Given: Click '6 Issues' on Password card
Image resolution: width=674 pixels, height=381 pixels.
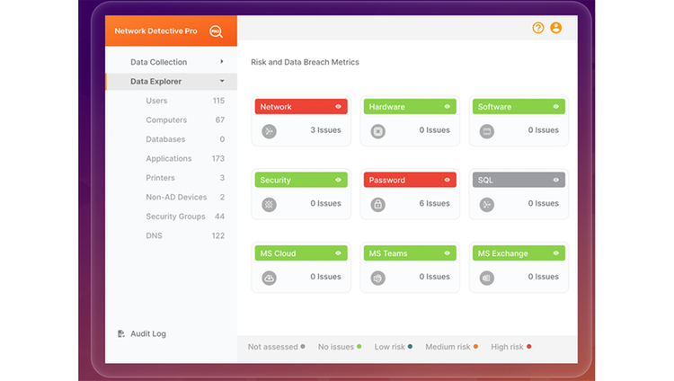Looking at the screenshot, I should pos(434,203).
